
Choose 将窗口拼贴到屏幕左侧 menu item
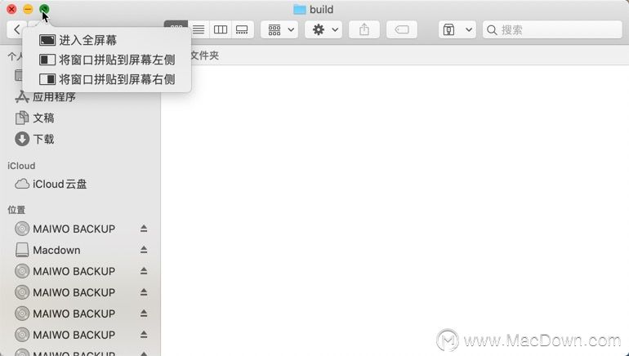pyautogui.click(x=107, y=60)
